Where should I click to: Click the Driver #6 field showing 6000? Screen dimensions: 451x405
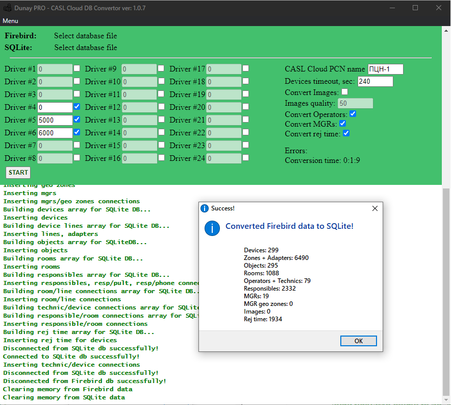click(x=55, y=133)
